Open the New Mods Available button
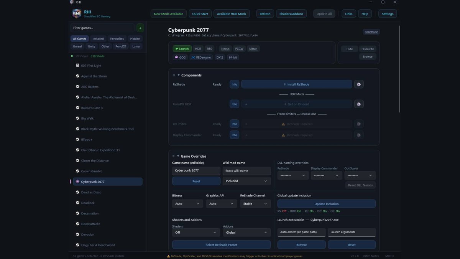 (168, 14)
